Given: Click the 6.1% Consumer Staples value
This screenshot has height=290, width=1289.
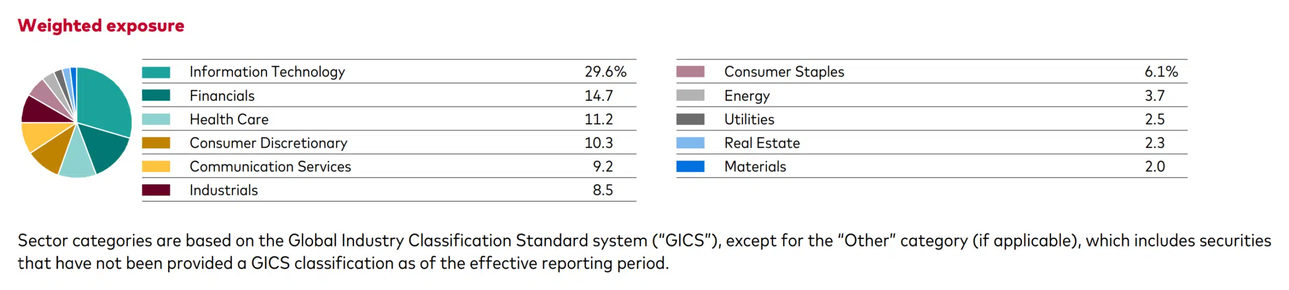Looking at the screenshot, I should pos(1161,72).
